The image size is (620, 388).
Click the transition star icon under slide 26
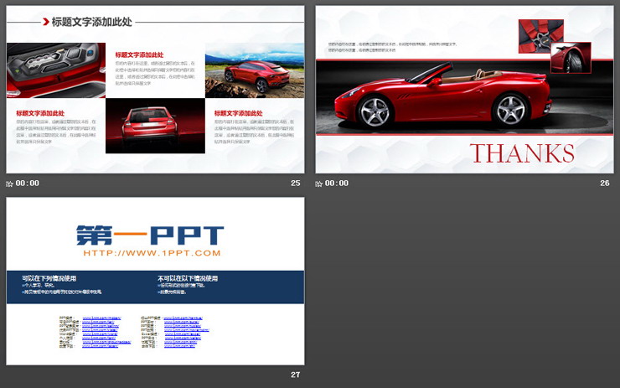(319, 183)
